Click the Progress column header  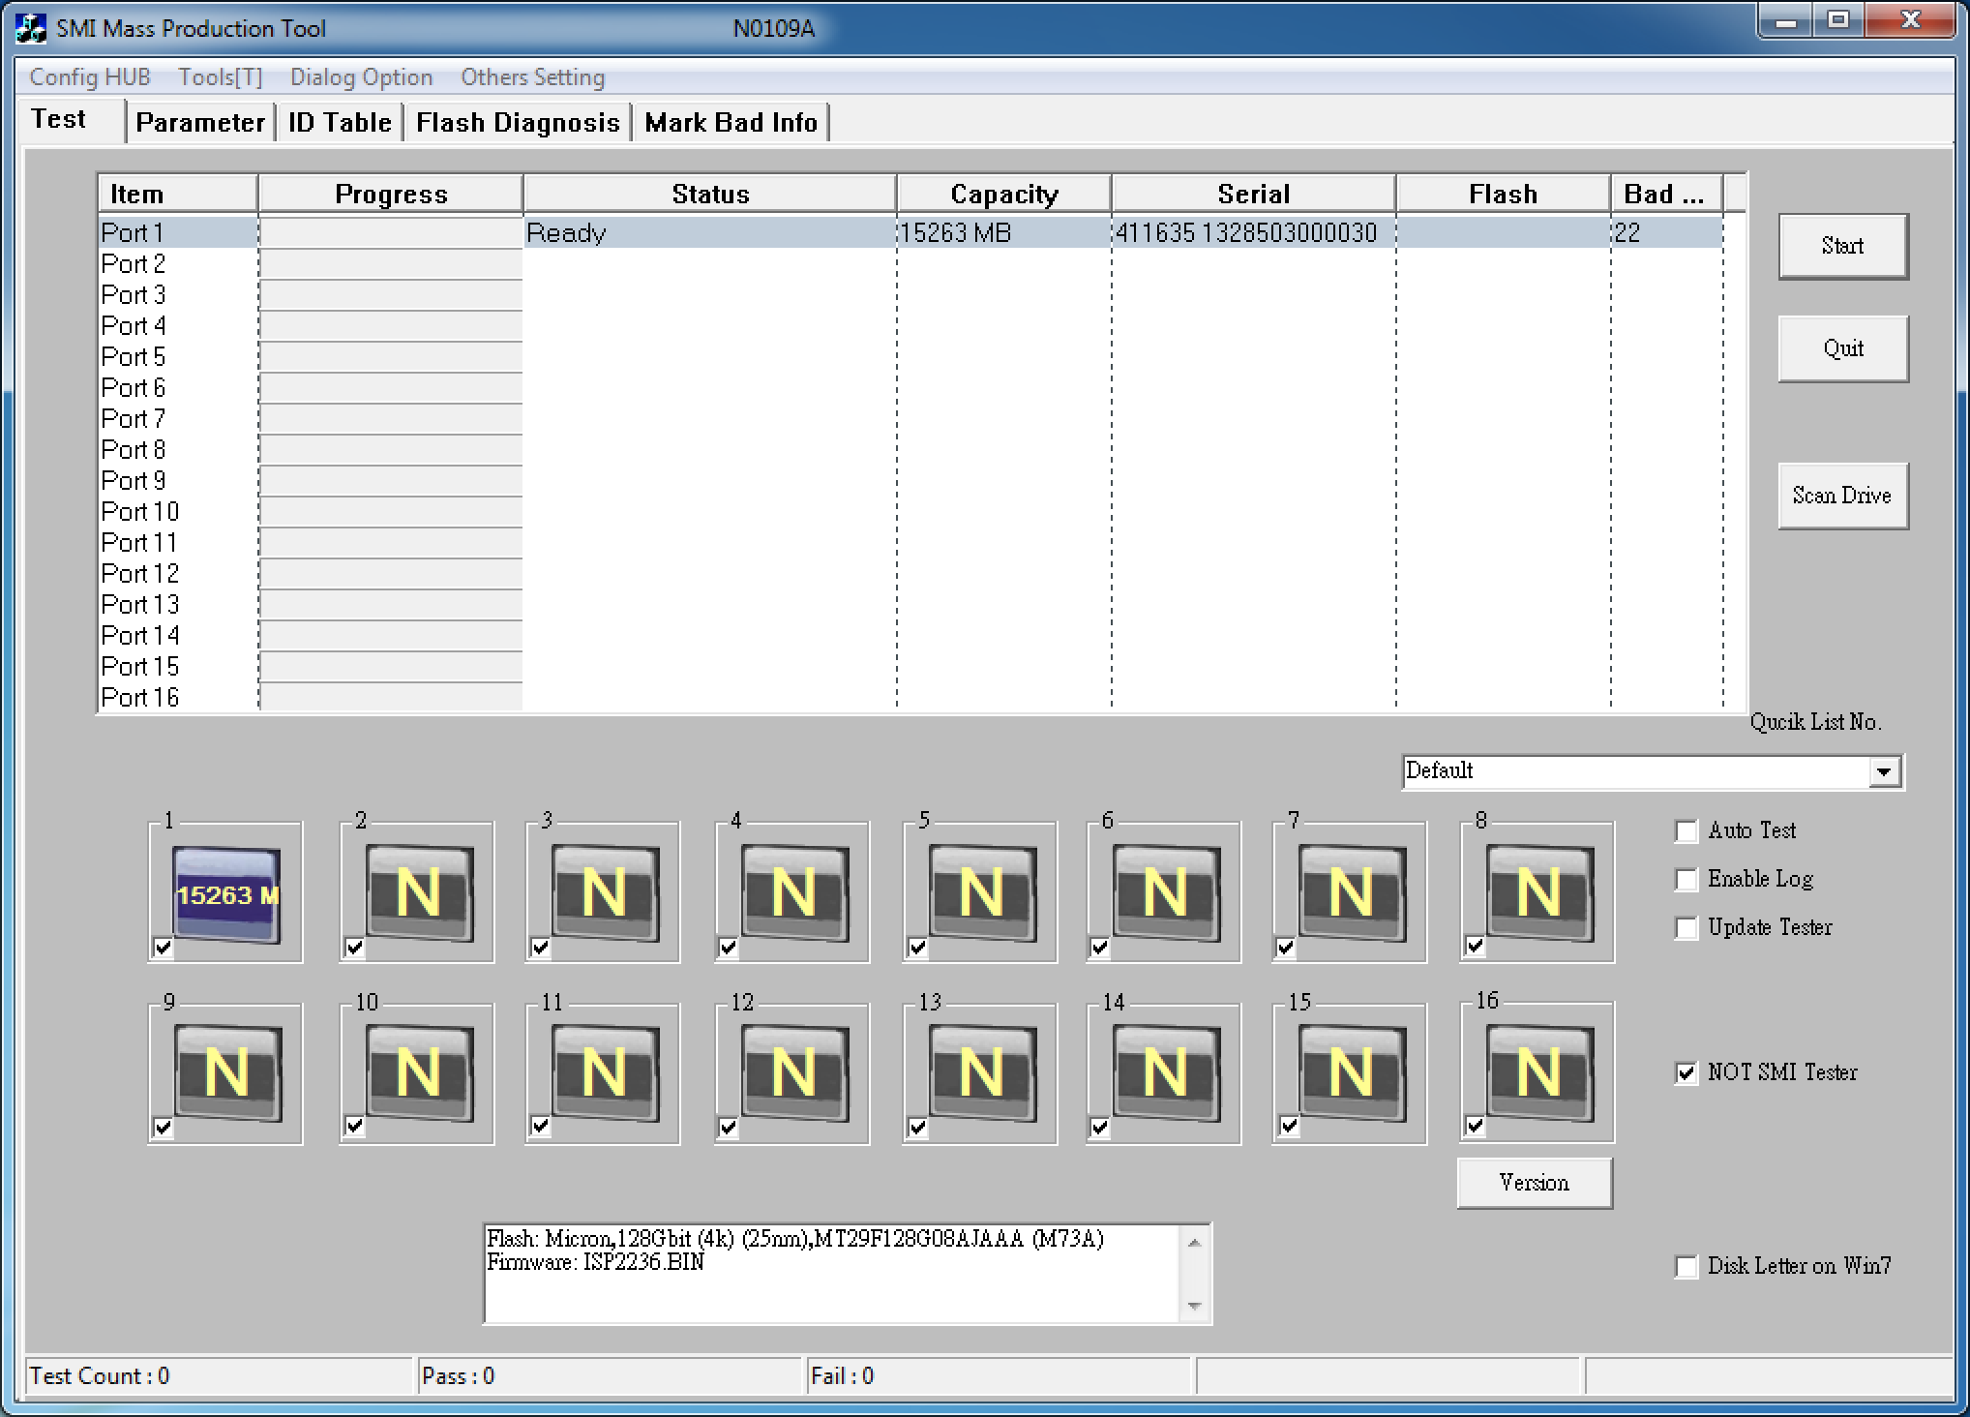391,194
